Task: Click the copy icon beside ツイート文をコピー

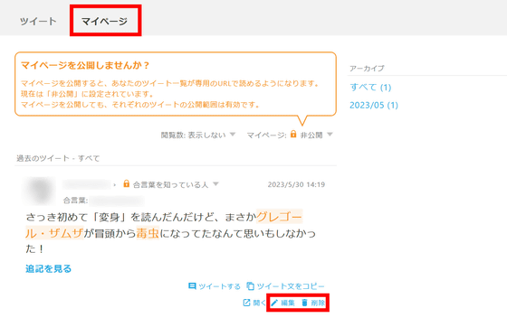Action: coord(250,286)
